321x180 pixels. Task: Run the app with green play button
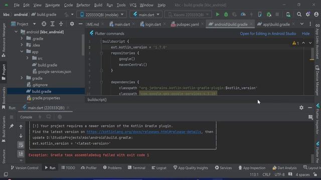(217, 14)
